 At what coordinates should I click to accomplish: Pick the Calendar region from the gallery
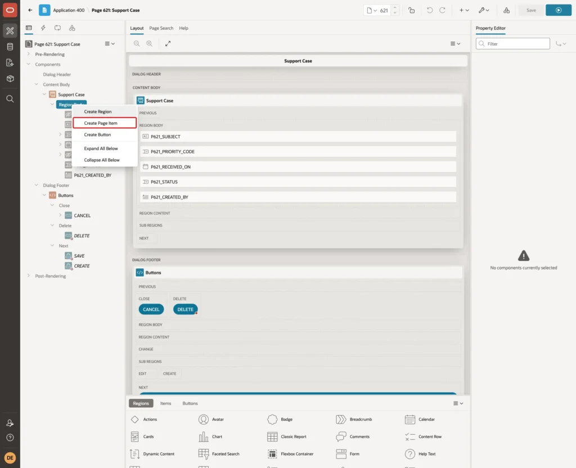click(x=420, y=420)
